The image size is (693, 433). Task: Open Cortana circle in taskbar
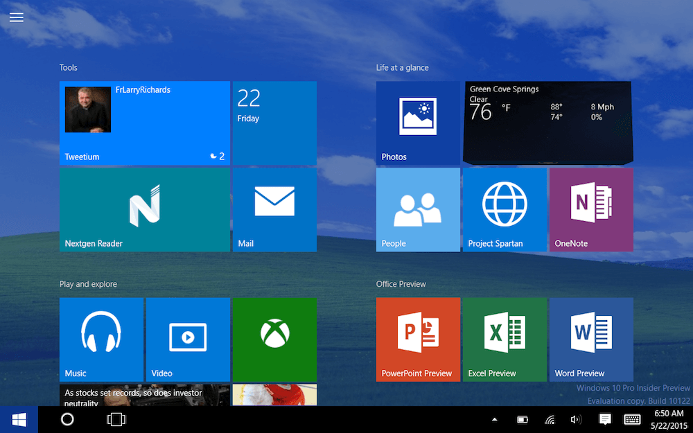[x=67, y=419]
